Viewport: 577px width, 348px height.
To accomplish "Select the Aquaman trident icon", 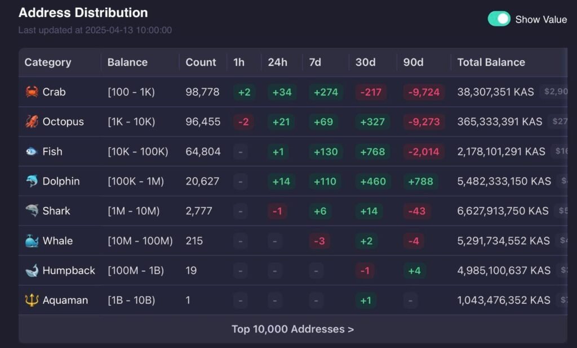I will tap(32, 300).
